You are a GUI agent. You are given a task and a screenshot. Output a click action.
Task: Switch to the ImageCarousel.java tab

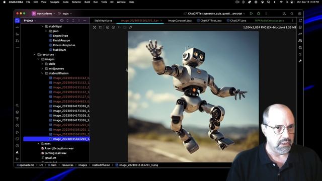(x=180, y=21)
